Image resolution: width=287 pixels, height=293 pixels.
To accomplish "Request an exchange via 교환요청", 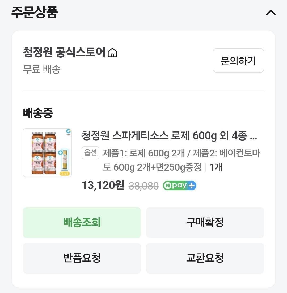I will coord(205,258).
